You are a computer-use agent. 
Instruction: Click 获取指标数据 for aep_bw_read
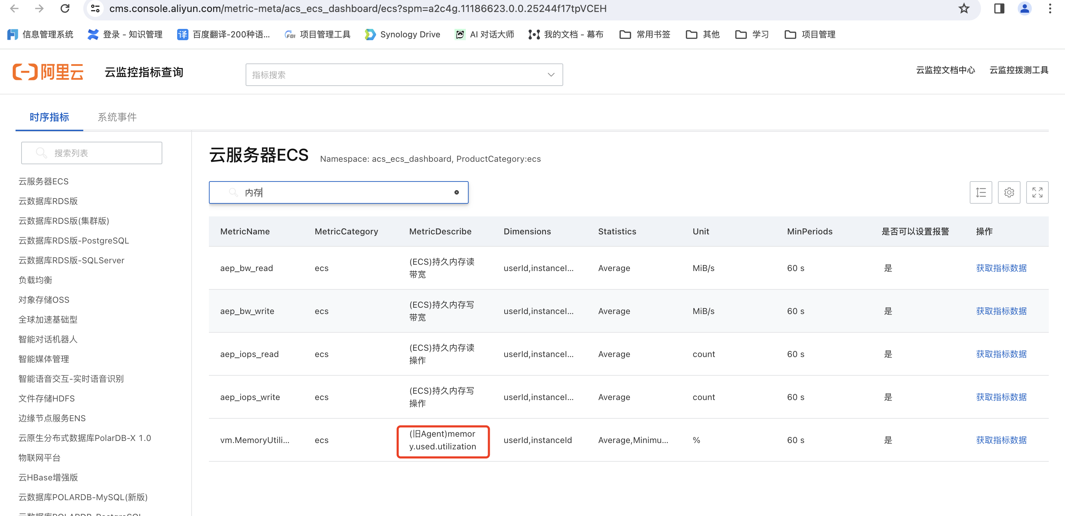pos(1001,268)
